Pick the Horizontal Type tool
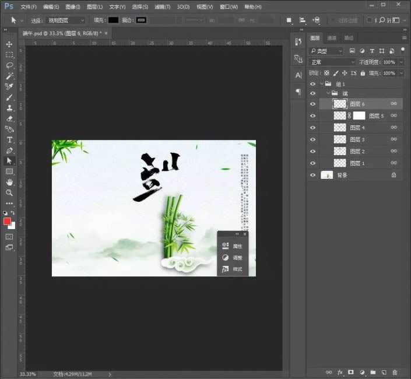This screenshot has height=379, width=411. pos(9,140)
